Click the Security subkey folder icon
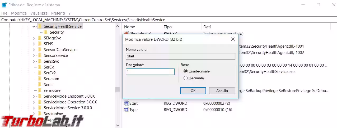Viewport: 337px width, 128px height. (x=46, y=32)
